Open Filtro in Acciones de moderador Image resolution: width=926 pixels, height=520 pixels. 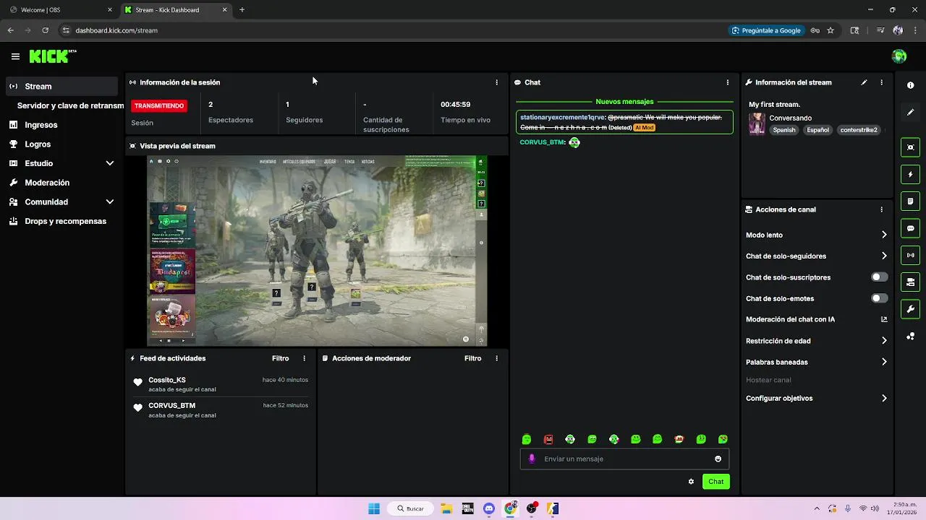(x=472, y=358)
